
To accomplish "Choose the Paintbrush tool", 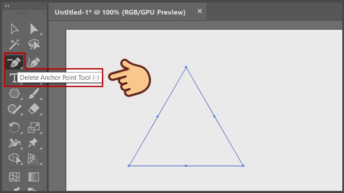I will pos(34,93).
